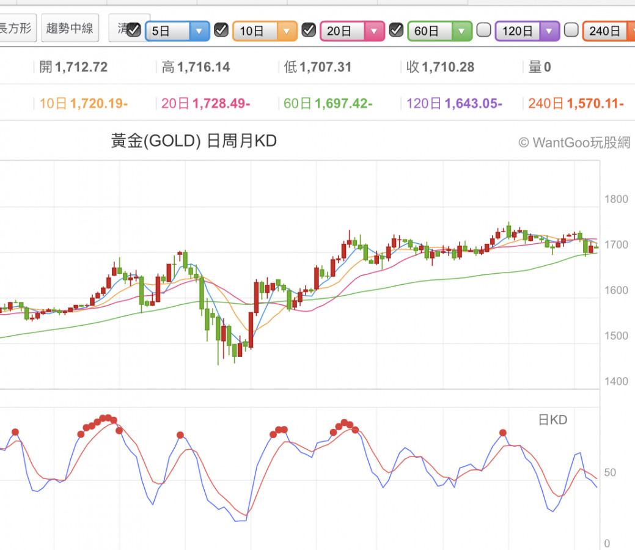Expand the orange 10日 period dropdown
Image resolution: width=635 pixels, height=550 pixels.
(265, 31)
